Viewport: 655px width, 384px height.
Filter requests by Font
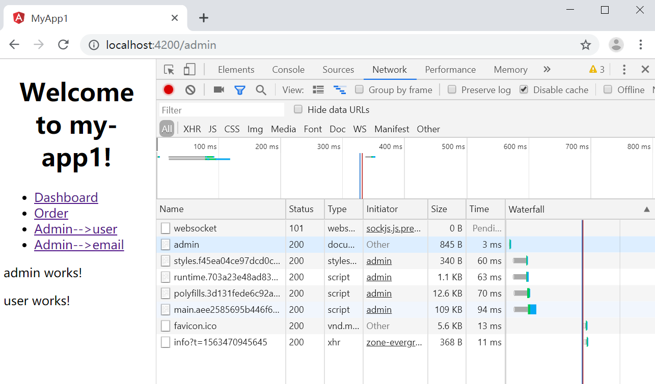[313, 129]
